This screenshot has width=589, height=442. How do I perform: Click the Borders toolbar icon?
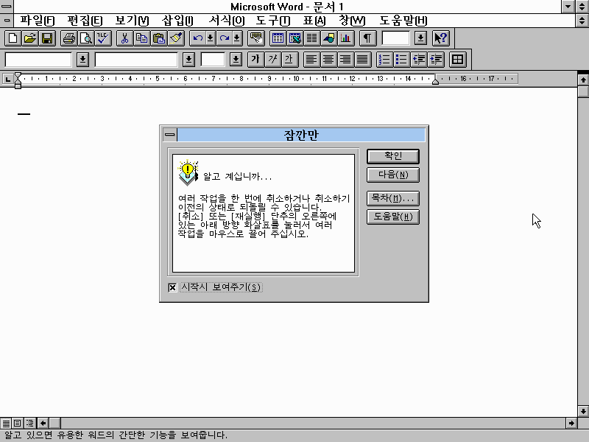457,60
